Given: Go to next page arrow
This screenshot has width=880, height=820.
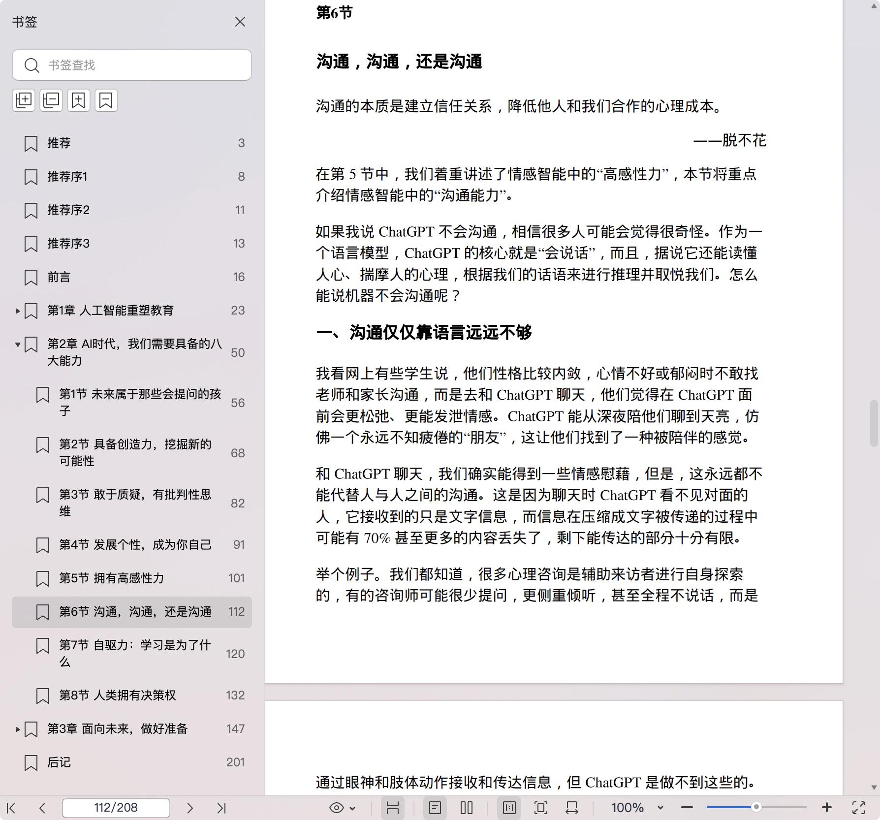Looking at the screenshot, I should 190,808.
